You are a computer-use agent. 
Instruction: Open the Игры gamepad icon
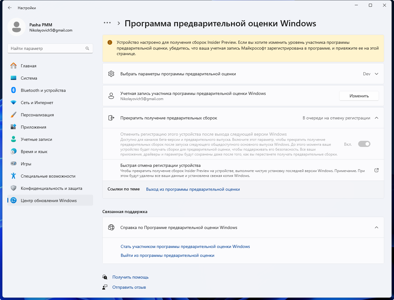coord(13,164)
